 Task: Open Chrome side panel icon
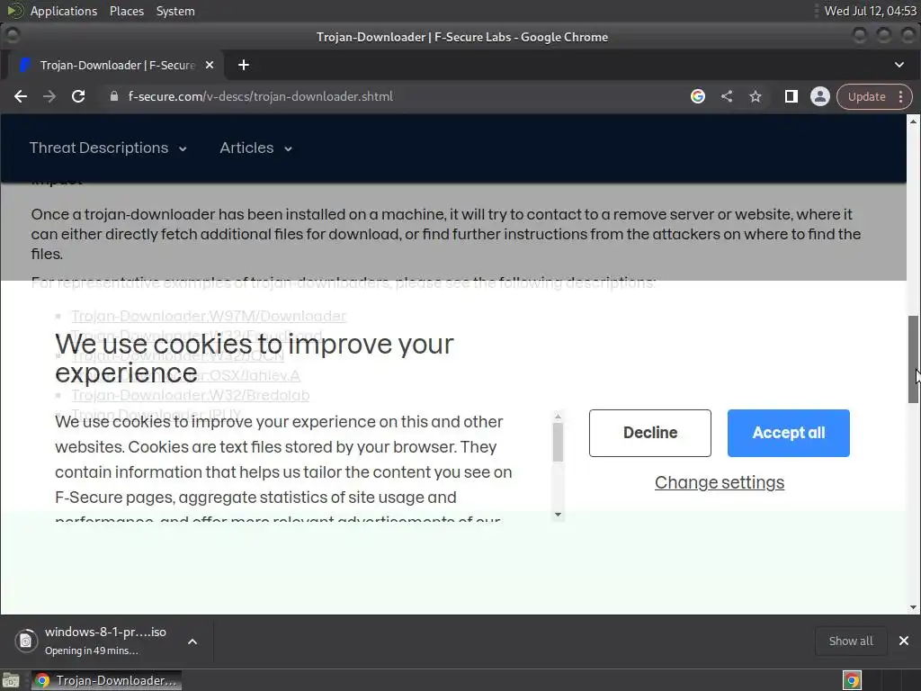791,96
